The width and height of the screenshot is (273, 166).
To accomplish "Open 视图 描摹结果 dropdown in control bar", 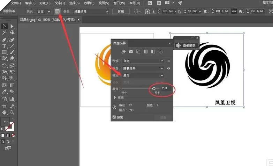I will pos(91,12).
